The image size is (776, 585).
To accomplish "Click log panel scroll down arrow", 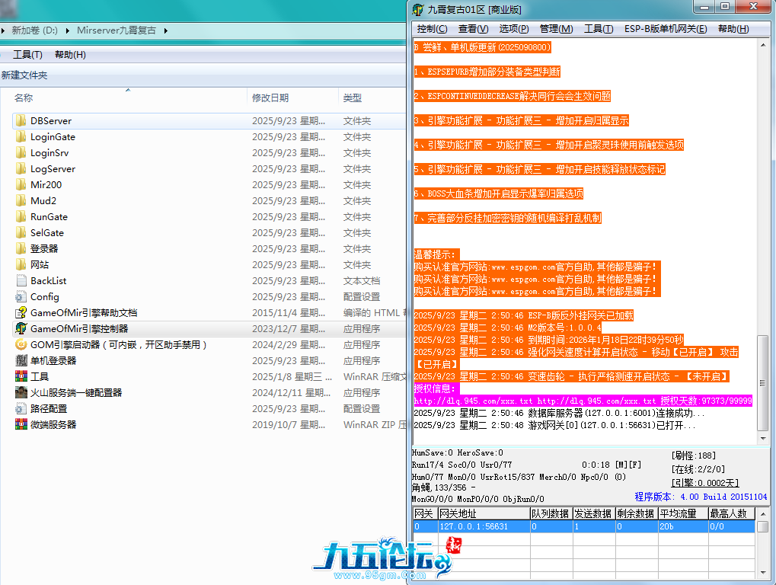I will click(x=763, y=439).
